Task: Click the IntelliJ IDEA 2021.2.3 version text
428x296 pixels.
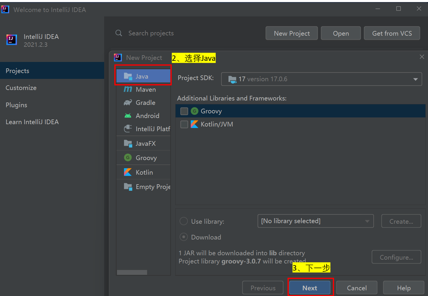Action: [x=36, y=45]
